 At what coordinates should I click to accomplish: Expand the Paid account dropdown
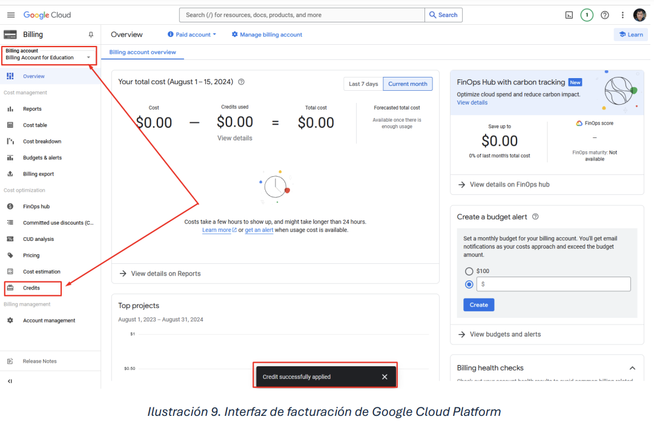click(192, 35)
